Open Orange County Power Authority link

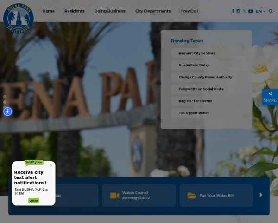[x=205, y=77]
